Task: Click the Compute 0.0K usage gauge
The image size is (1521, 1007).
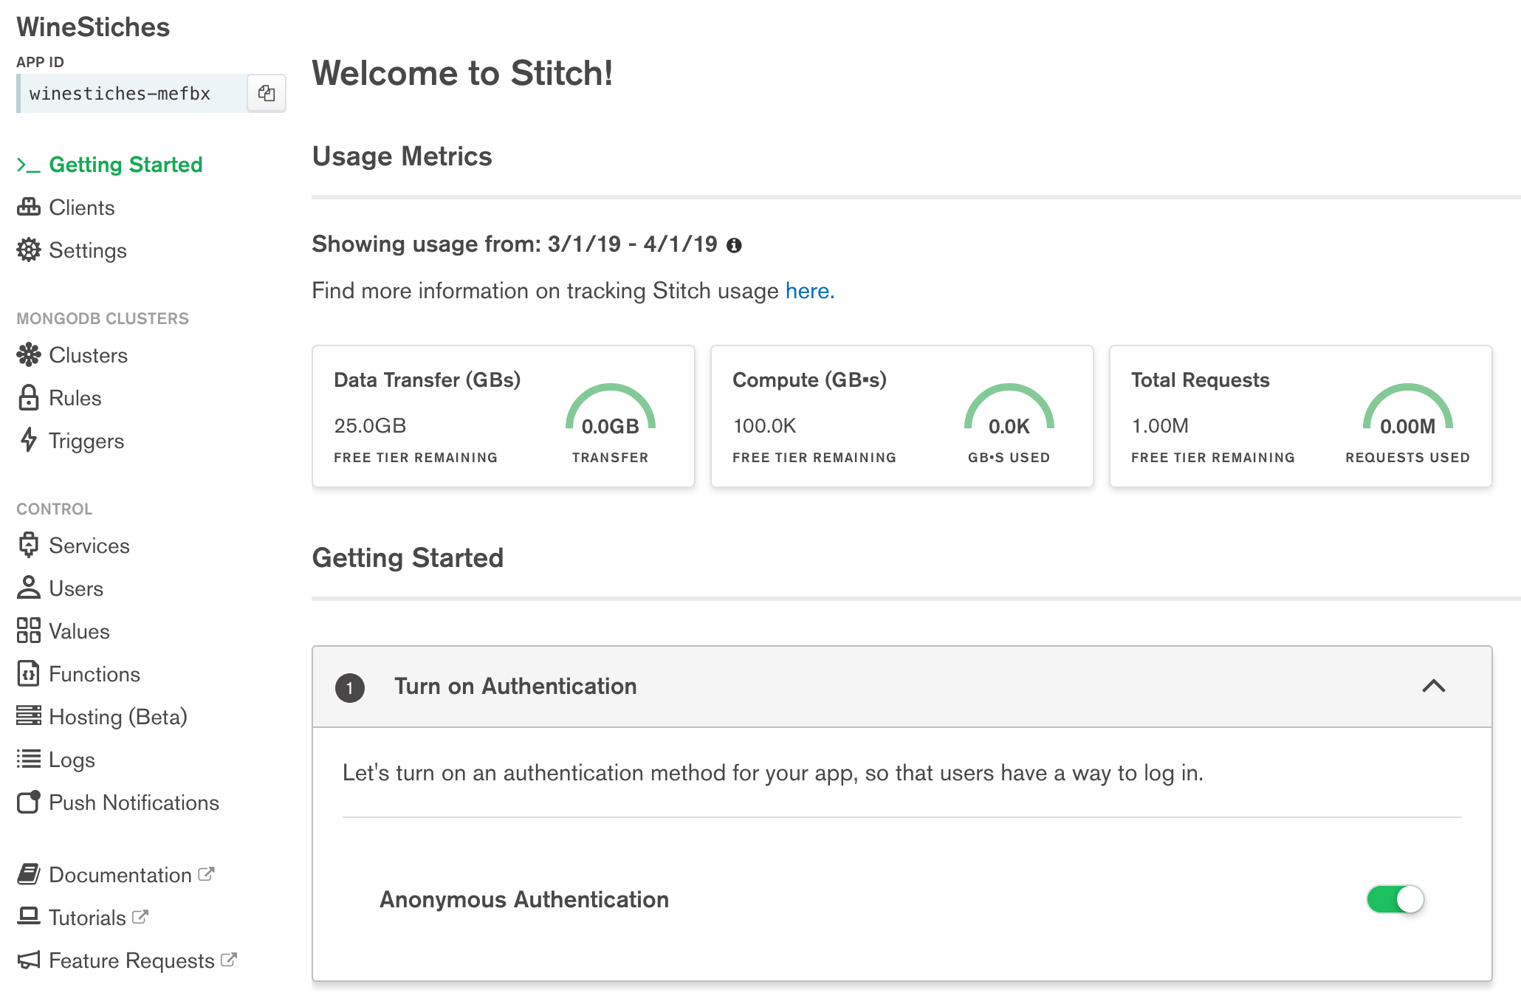Action: coord(1009,408)
